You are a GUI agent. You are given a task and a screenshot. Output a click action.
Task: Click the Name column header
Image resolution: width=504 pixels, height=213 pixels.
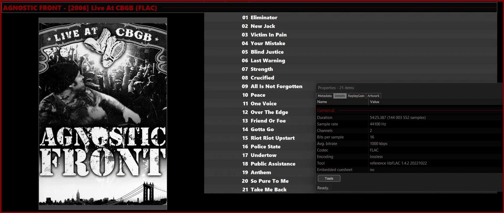[342, 102]
